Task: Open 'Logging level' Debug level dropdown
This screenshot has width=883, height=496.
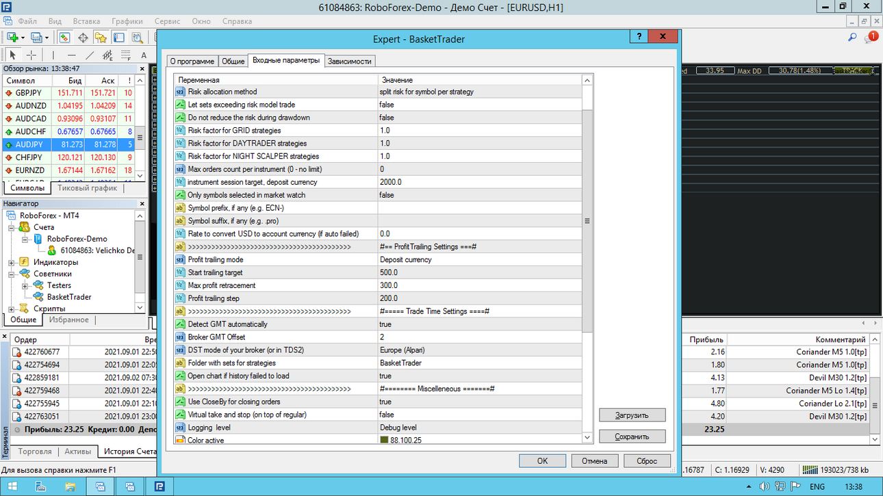Action: coord(479,428)
